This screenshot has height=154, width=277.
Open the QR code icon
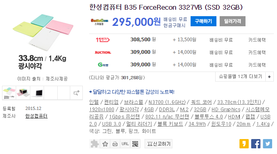click(x=135, y=144)
